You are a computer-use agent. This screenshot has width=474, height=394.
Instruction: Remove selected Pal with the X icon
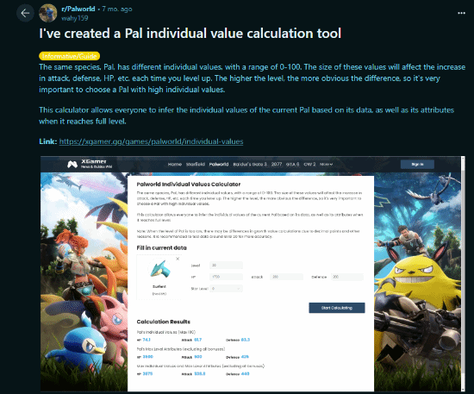178,259
